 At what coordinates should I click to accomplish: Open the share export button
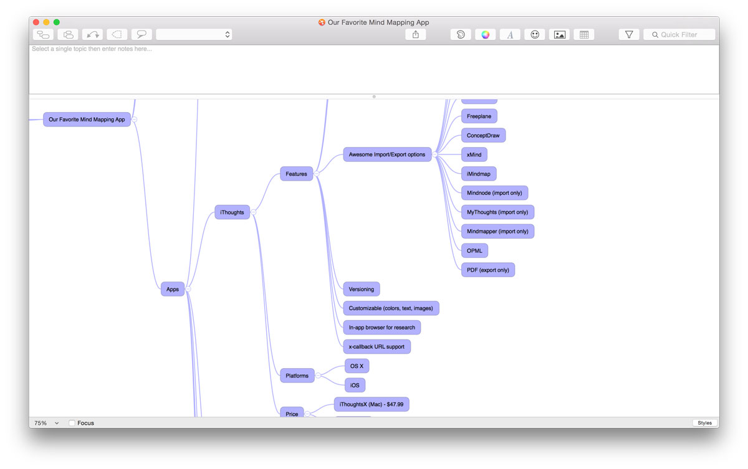point(416,35)
